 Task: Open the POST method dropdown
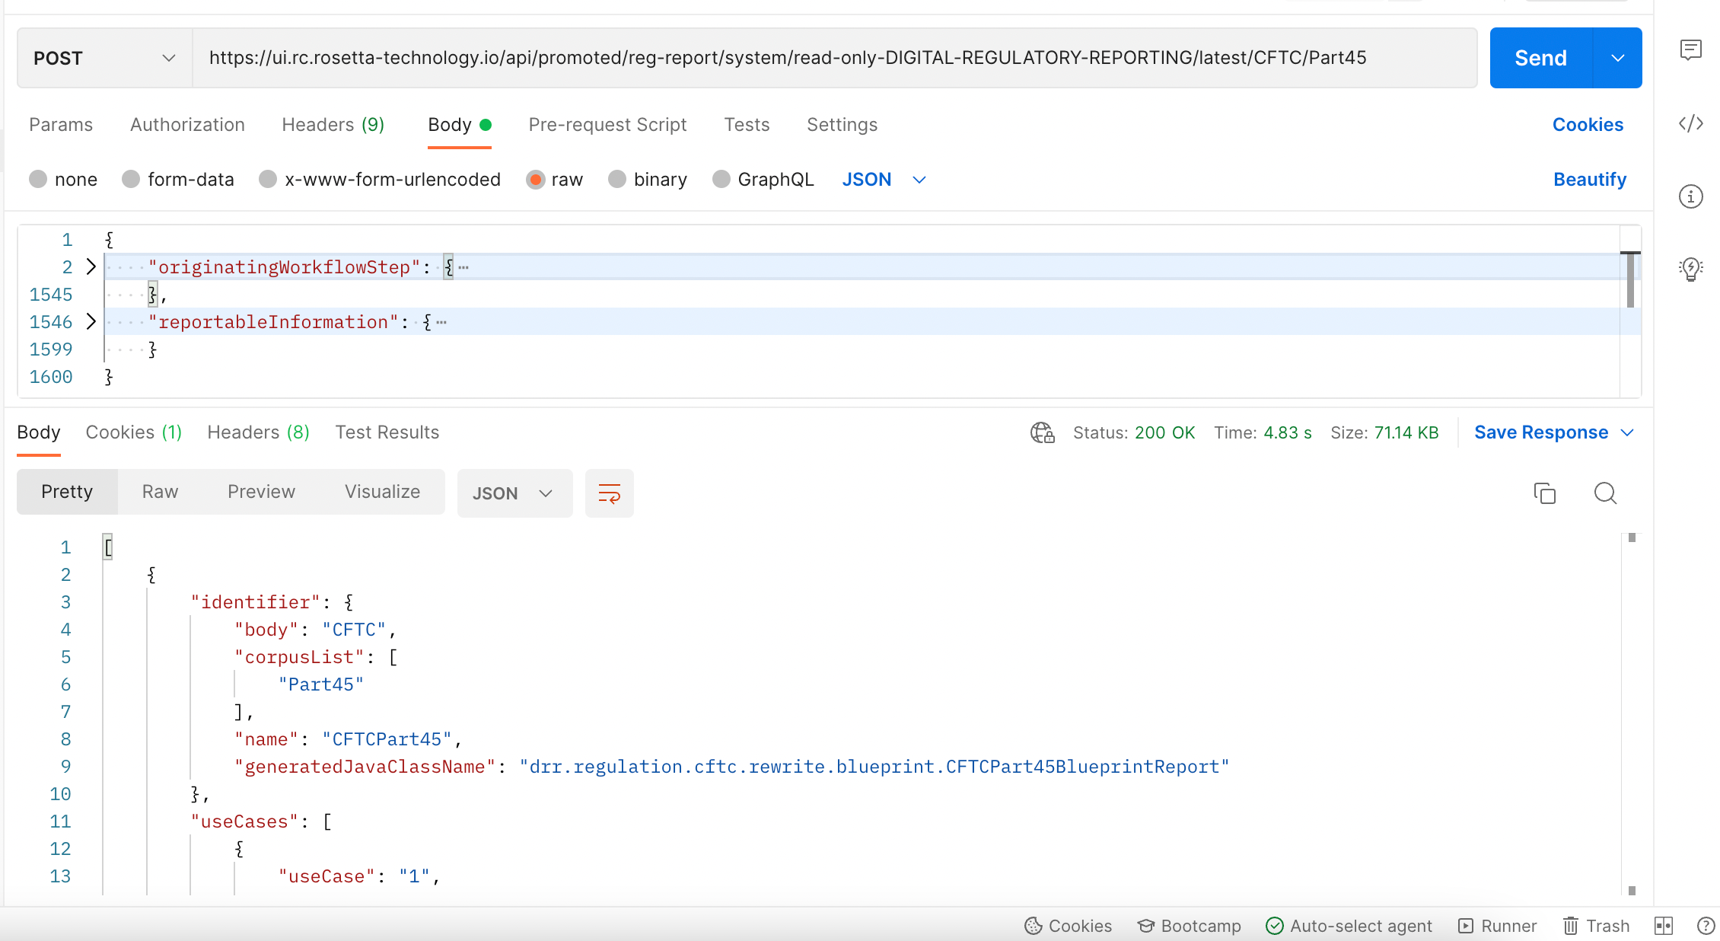click(103, 57)
